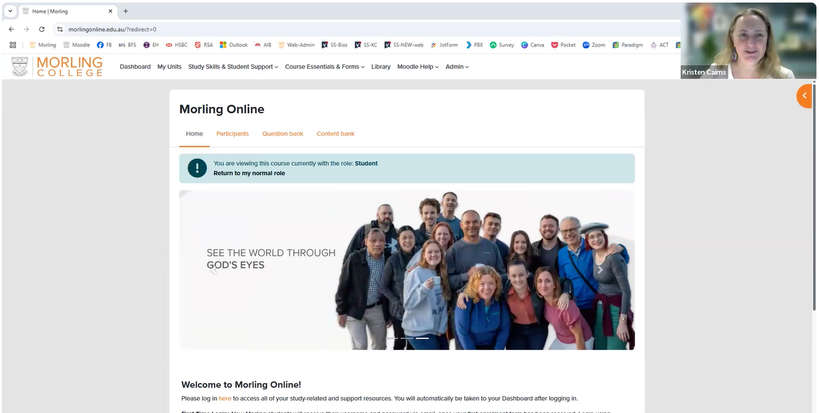
Task: Open the JotForm bookmark
Action: point(444,45)
